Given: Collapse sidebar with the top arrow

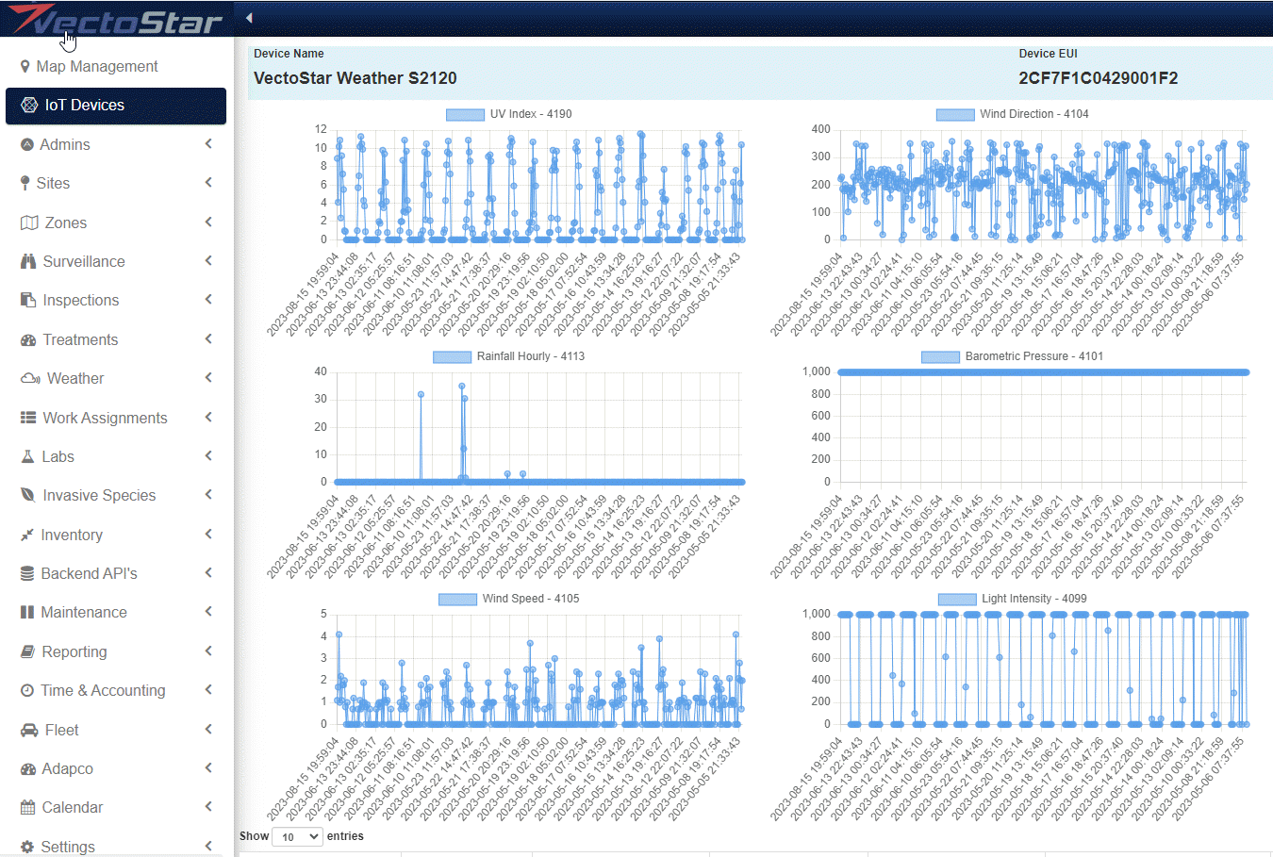Looking at the screenshot, I should pos(249,18).
